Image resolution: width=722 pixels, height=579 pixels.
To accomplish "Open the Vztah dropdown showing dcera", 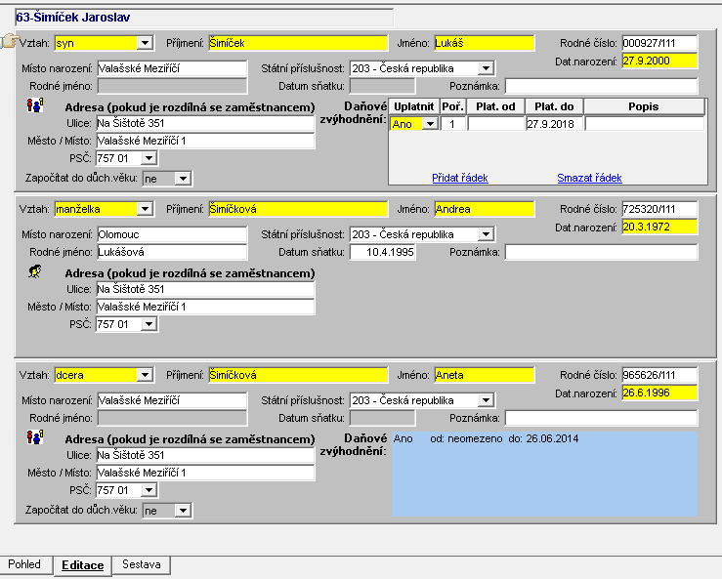I will click(145, 375).
